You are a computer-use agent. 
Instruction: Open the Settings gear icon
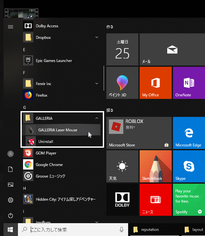pos(11,200)
